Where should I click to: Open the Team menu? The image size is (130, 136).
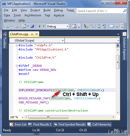point(70,10)
